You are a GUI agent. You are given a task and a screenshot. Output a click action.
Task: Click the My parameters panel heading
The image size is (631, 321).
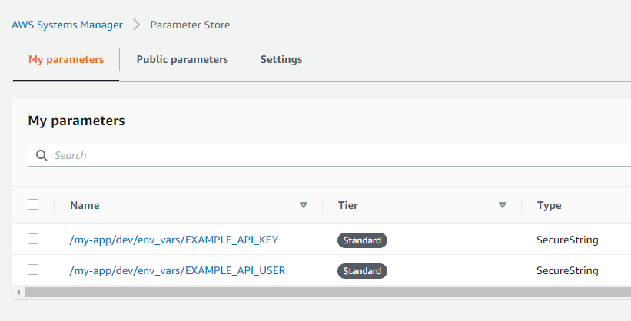point(76,121)
